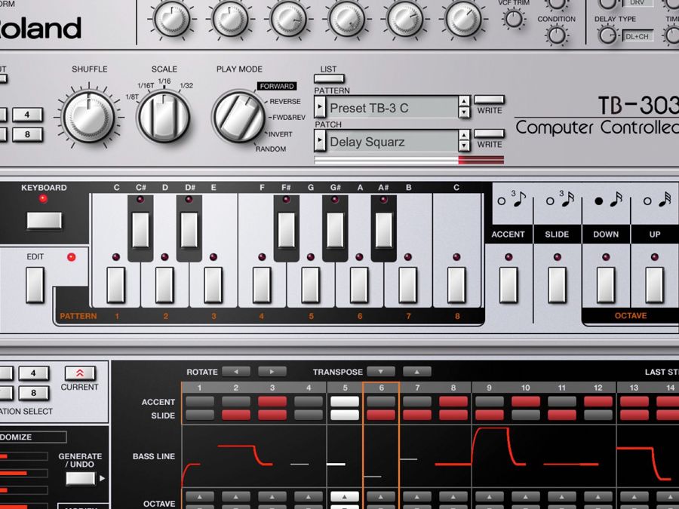
Task: Click WRITE button next to the patch field
Action: click(490, 133)
